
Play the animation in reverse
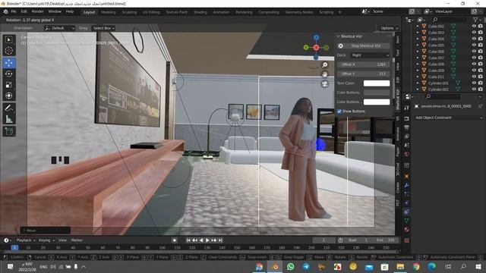coord(201,240)
